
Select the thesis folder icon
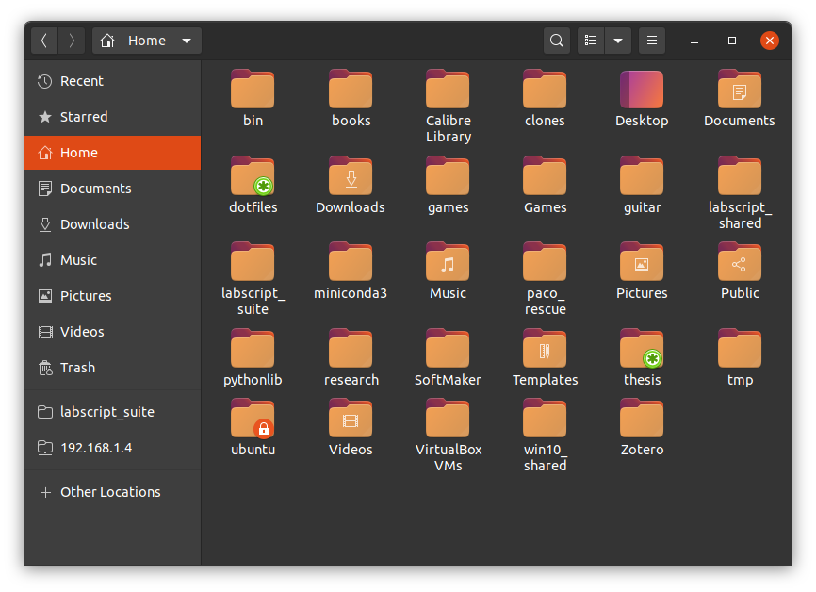point(642,349)
